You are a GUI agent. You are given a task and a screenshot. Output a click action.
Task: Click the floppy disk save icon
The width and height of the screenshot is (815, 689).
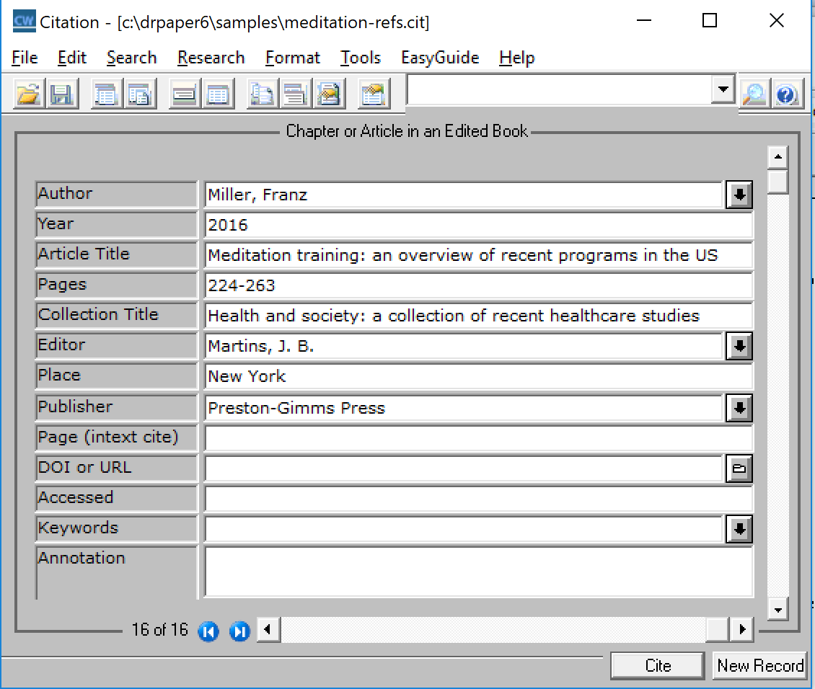click(61, 94)
